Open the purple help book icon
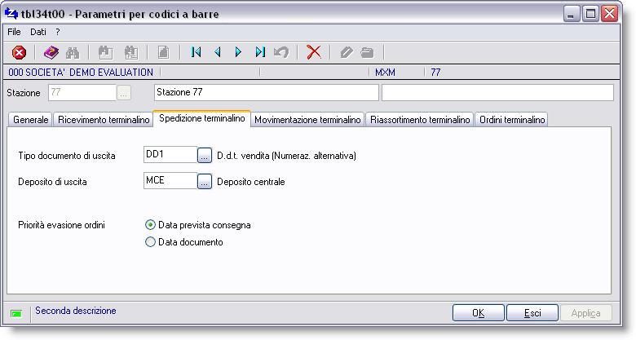 pos(51,52)
